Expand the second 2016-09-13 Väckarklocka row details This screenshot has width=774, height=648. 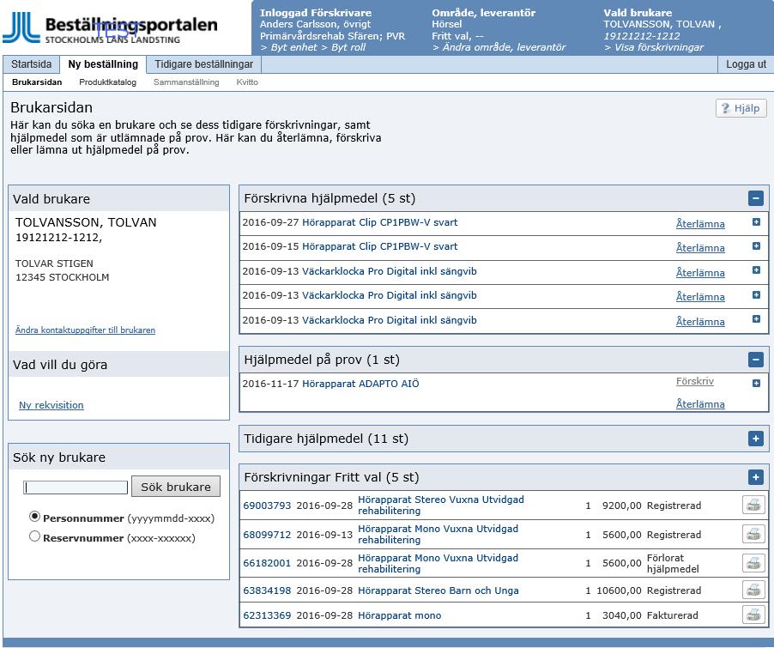point(756,295)
